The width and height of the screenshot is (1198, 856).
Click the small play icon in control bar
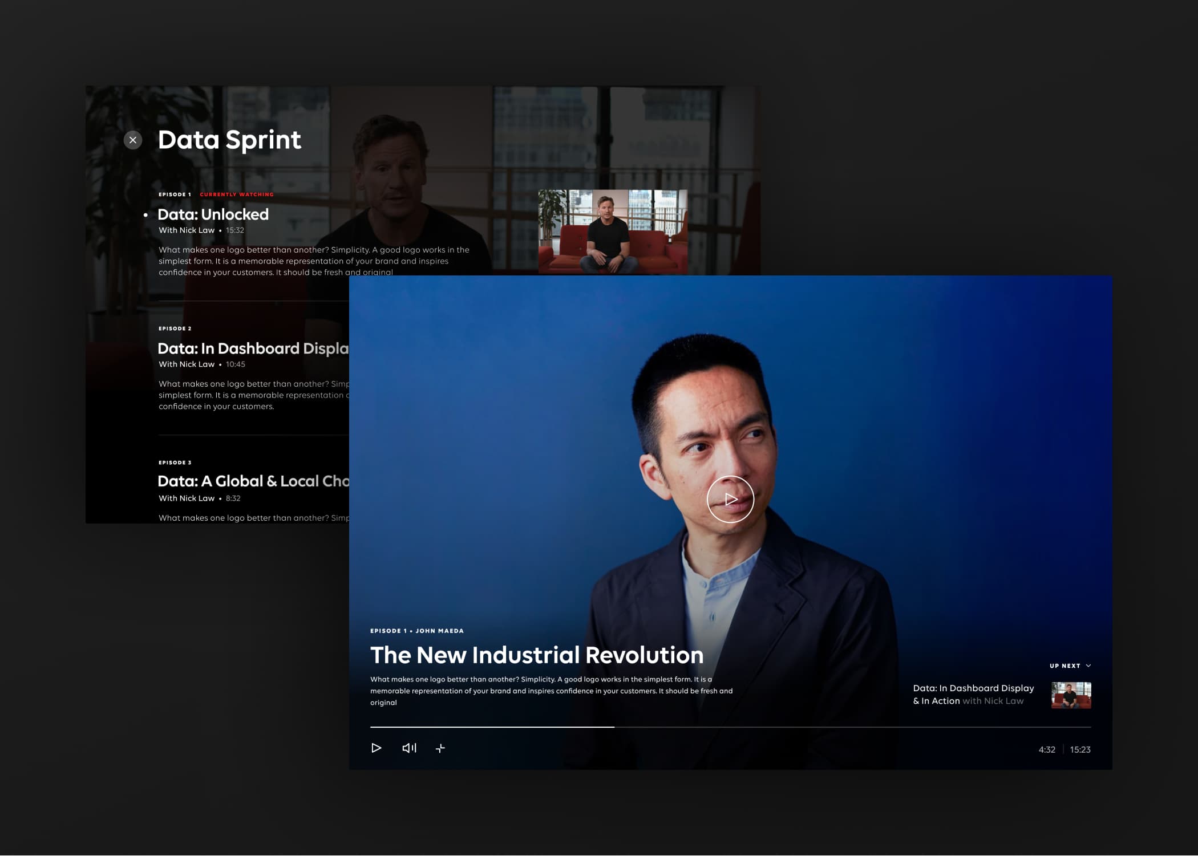click(x=376, y=748)
